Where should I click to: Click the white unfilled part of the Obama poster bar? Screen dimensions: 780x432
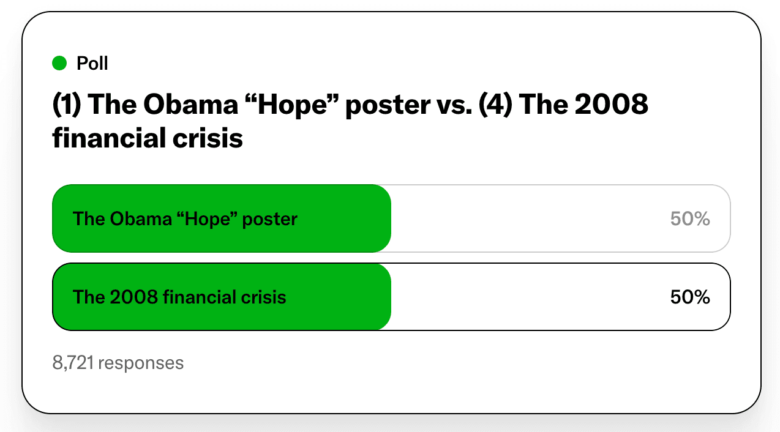527,218
